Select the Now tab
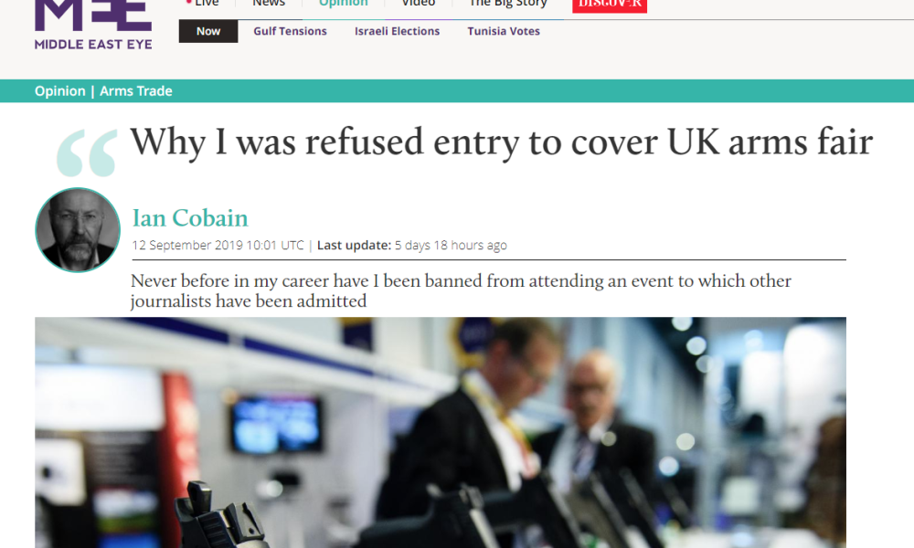 pos(208,31)
